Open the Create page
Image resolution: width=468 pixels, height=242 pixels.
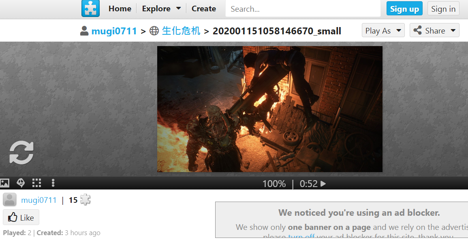203,8
